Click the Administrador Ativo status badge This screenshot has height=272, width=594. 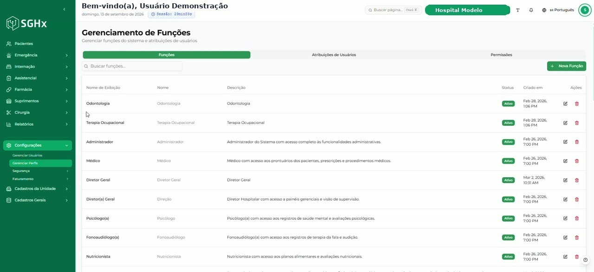pos(508,142)
